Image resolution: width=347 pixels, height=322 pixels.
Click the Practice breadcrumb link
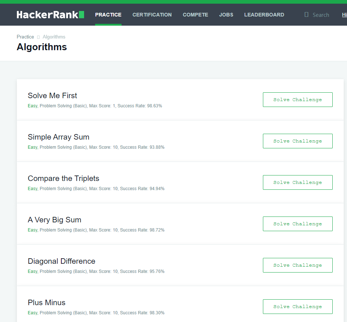[25, 37]
